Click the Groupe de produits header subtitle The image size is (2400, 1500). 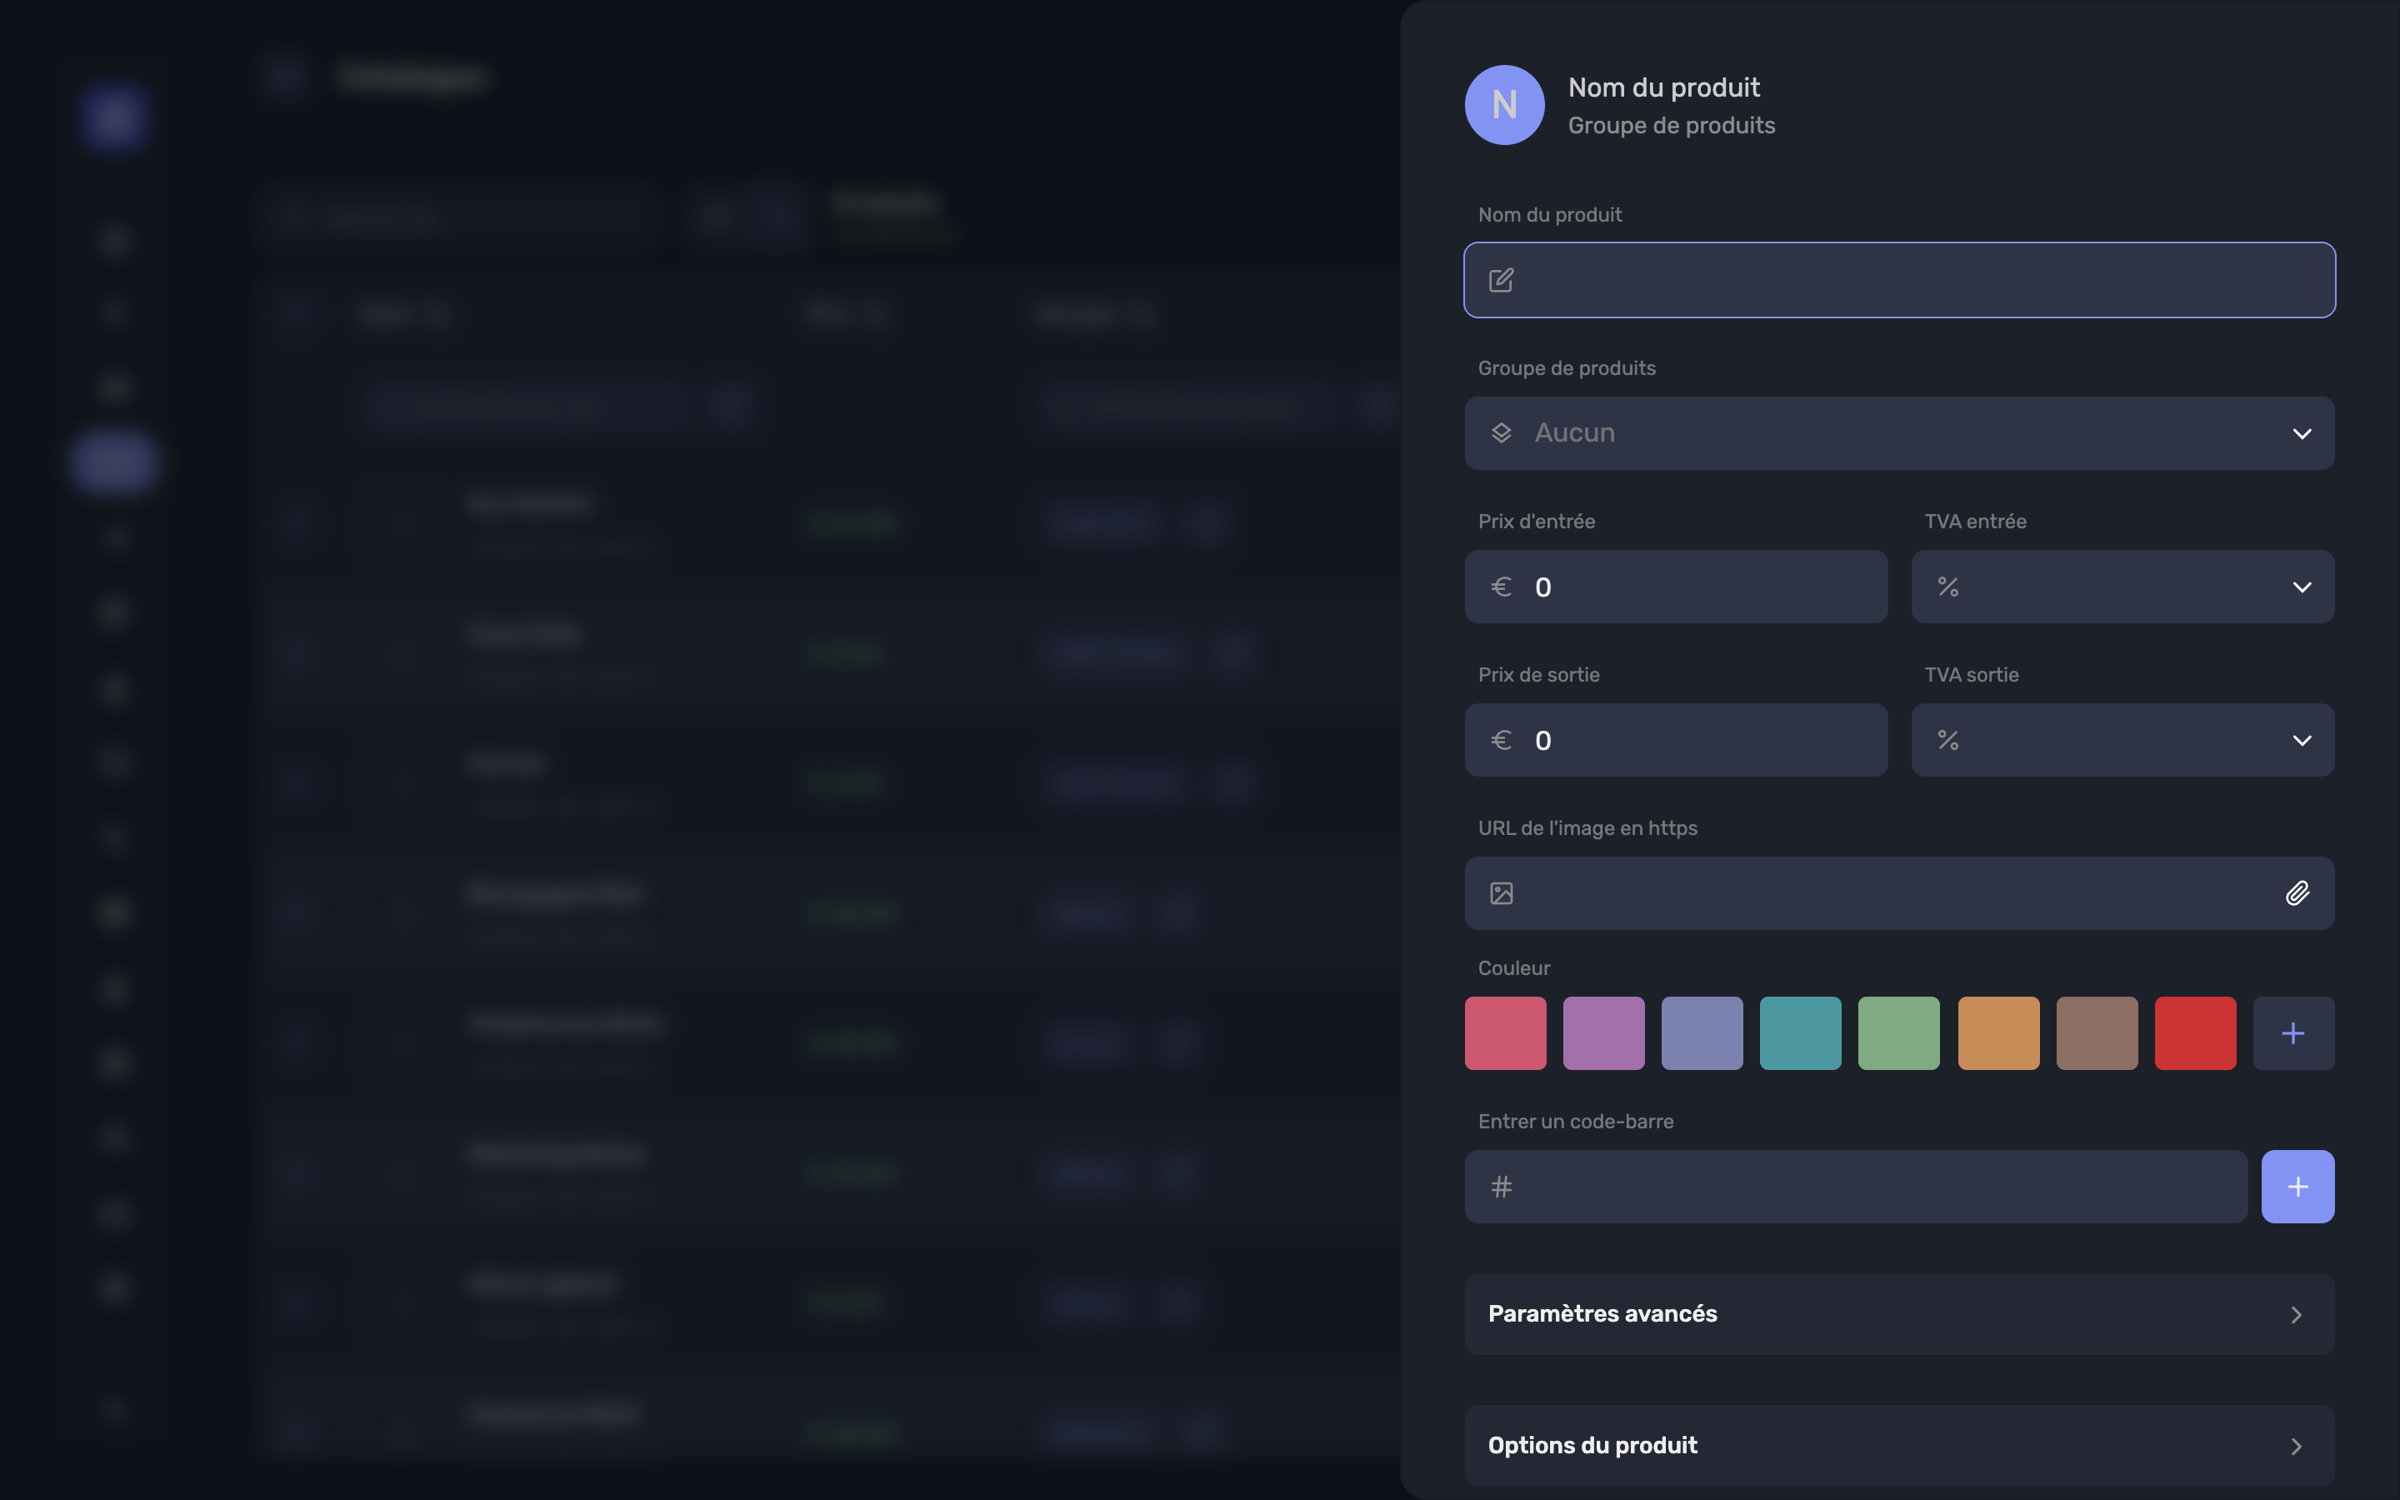(x=1671, y=125)
